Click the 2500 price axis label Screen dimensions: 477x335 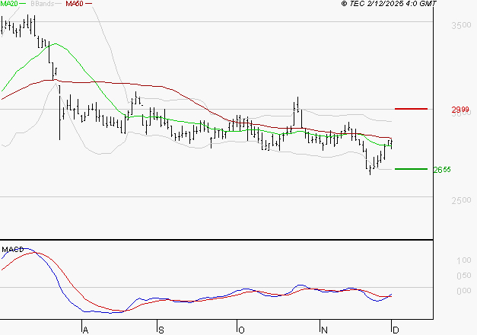(x=461, y=200)
